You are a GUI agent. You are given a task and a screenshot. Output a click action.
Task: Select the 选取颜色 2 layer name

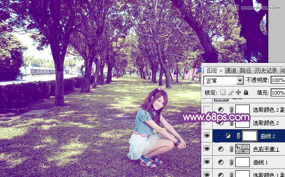click(x=266, y=123)
